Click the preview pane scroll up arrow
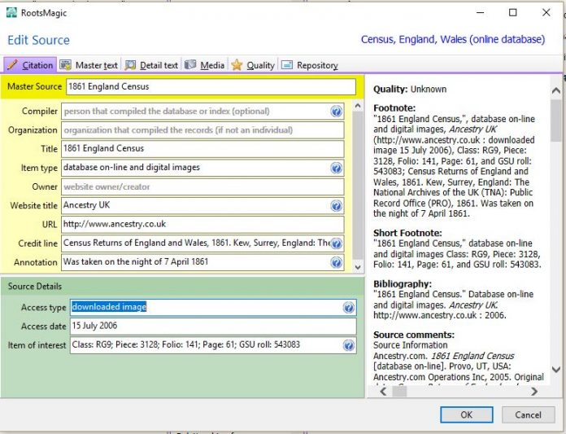 [556, 90]
